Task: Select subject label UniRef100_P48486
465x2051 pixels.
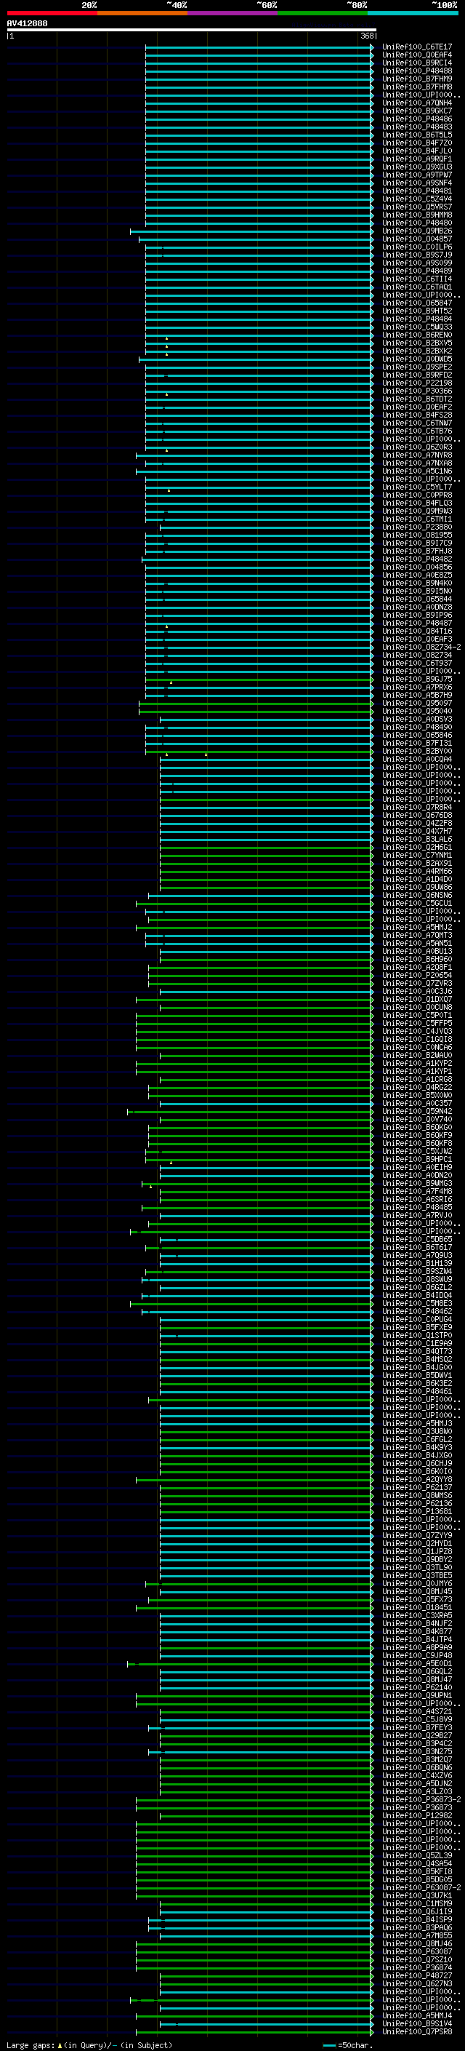Action: point(416,119)
